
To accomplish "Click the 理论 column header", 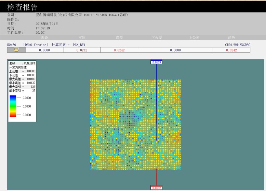I will coord(44,38).
